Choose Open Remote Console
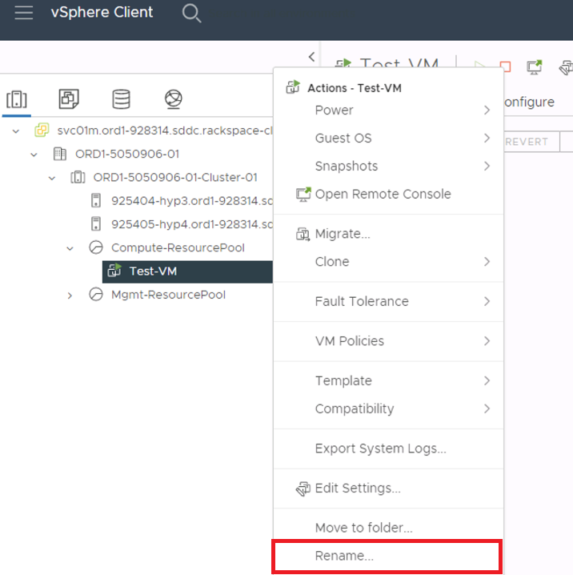The width and height of the screenshot is (573, 575). click(388, 194)
